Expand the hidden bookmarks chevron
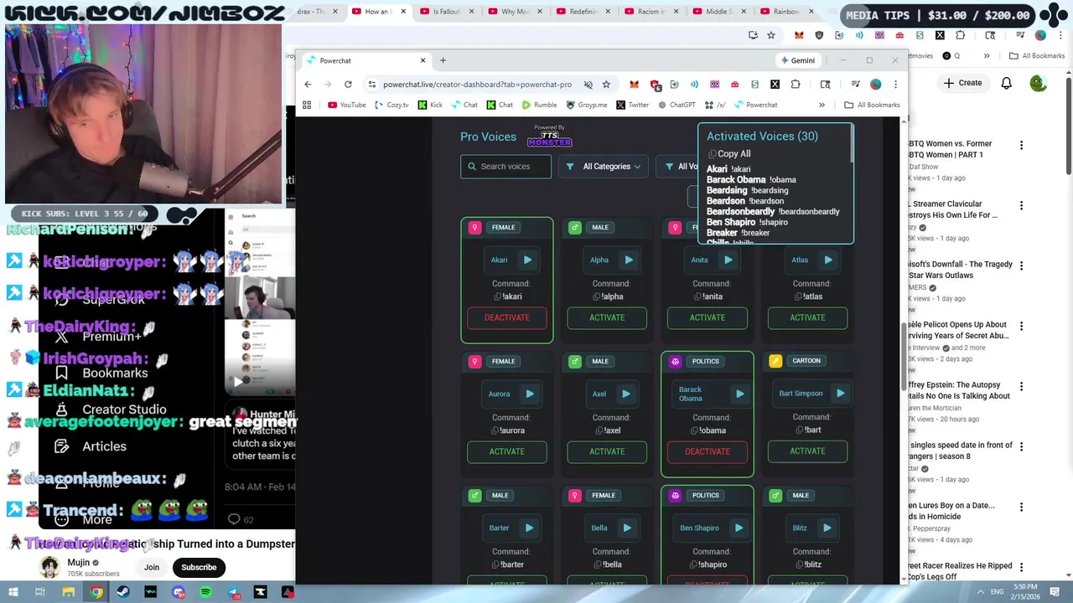This screenshot has height=603, width=1073. tap(822, 105)
